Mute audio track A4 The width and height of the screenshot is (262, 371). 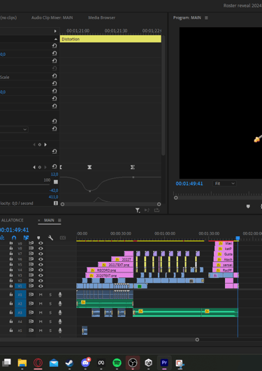pyautogui.click(x=41, y=321)
